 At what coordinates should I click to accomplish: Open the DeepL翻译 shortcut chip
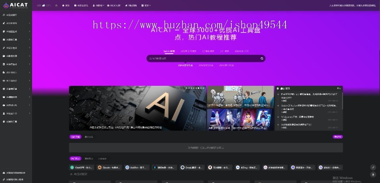pyautogui.click(x=192, y=167)
